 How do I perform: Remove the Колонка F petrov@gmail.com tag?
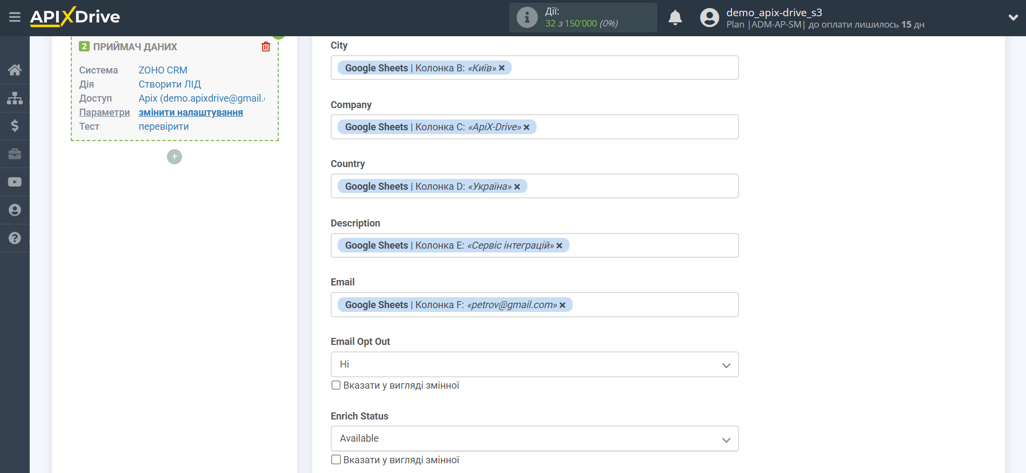pyautogui.click(x=562, y=305)
